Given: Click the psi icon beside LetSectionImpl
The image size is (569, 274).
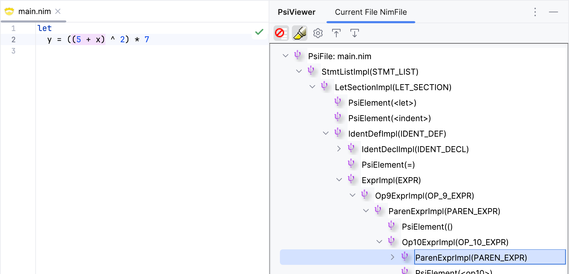Looking at the screenshot, I should pos(324,86).
